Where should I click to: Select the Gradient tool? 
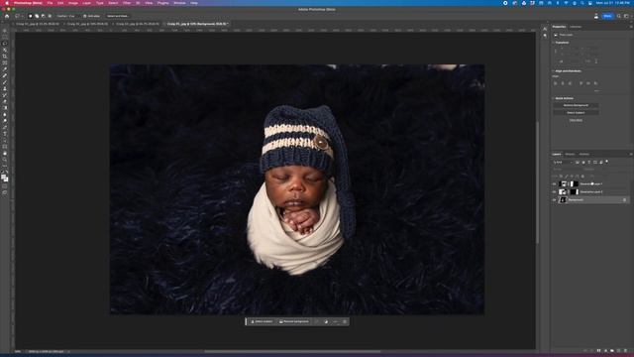pos(5,108)
